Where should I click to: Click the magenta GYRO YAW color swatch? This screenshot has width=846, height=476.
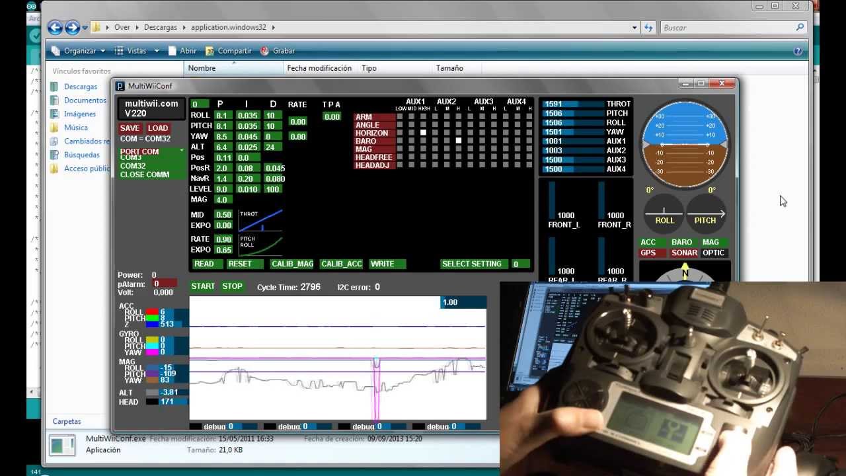pos(152,352)
